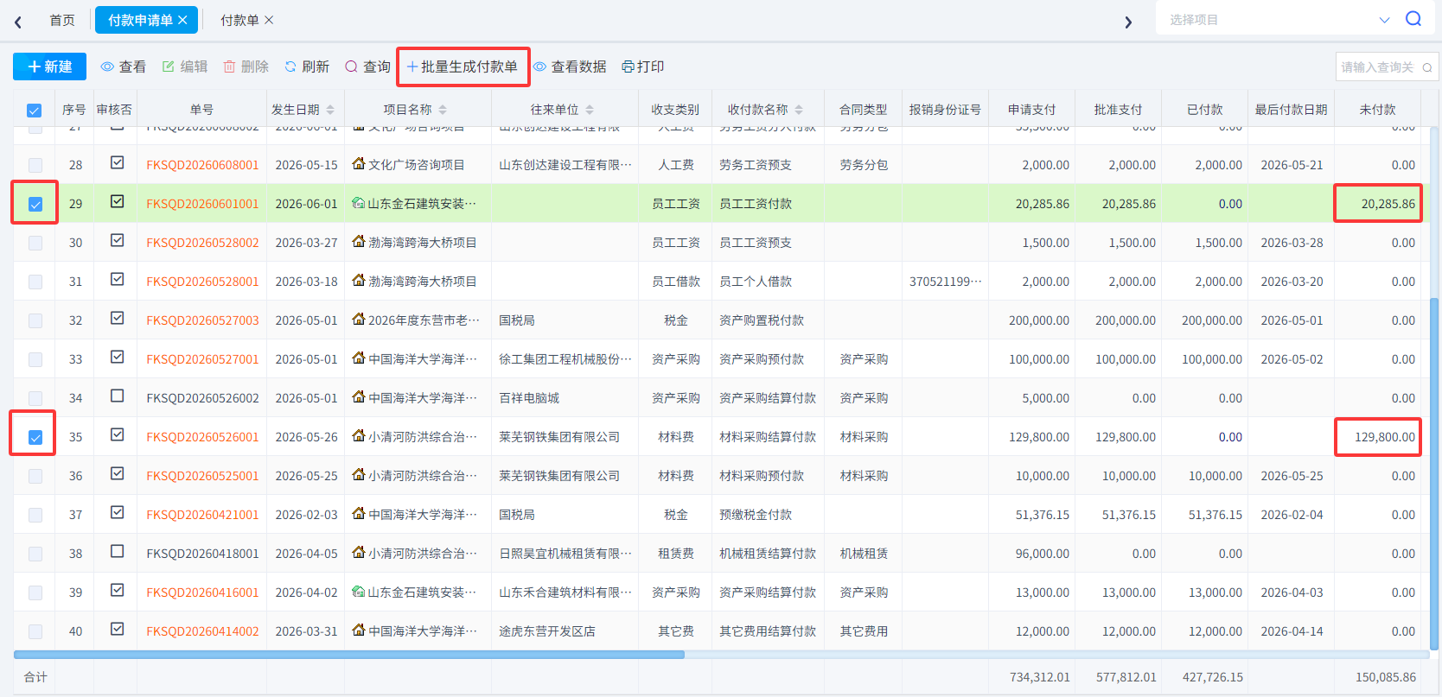Refresh the list with 刷新

[x=307, y=67]
